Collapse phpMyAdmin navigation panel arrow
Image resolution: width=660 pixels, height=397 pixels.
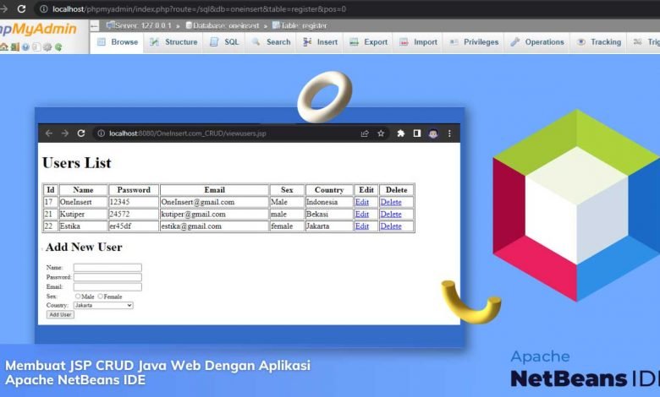(x=94, y=26)
